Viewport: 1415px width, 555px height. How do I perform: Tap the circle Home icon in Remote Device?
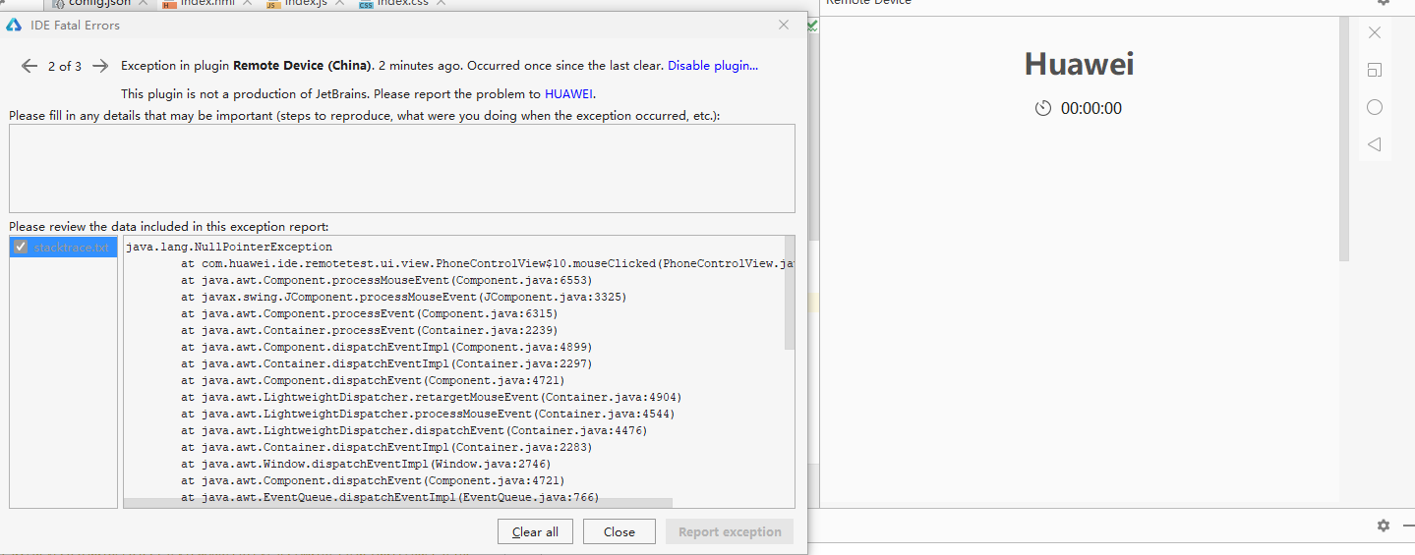1375,107
